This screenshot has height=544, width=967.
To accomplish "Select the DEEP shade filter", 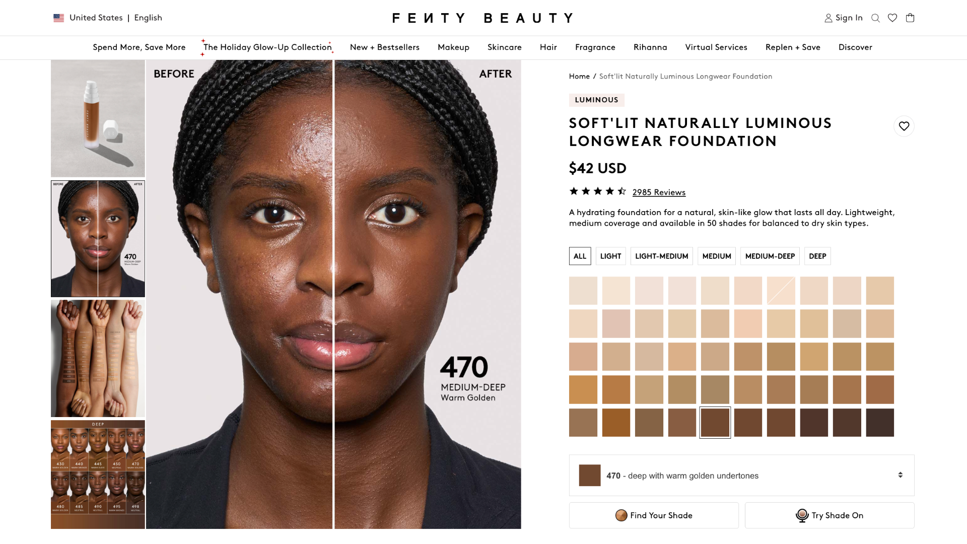I will coord(817,256).
